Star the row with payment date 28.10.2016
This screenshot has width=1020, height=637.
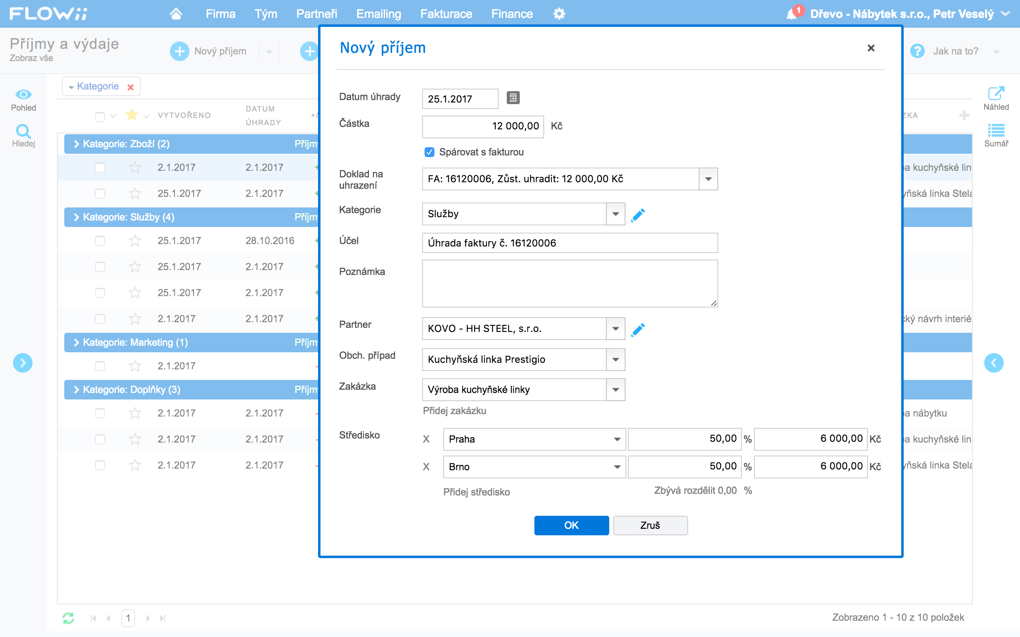coord(135,240)
